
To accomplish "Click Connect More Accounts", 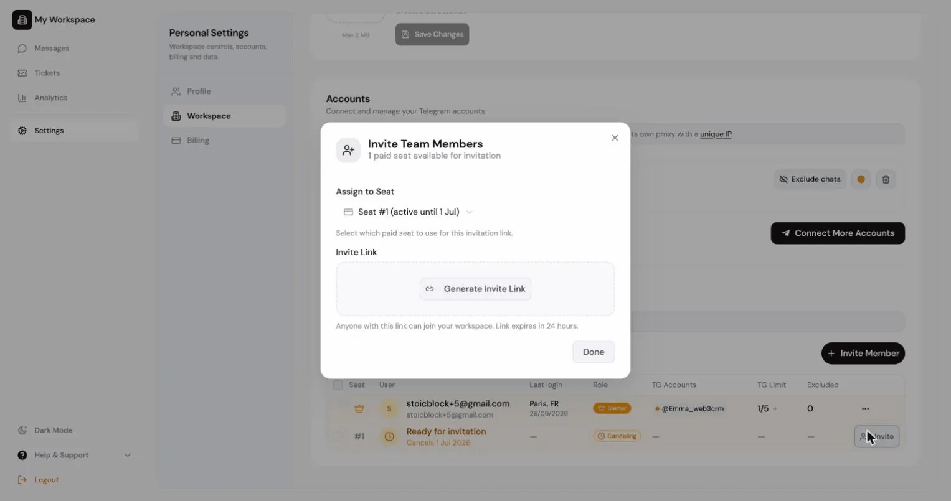I will coord(838,233).
